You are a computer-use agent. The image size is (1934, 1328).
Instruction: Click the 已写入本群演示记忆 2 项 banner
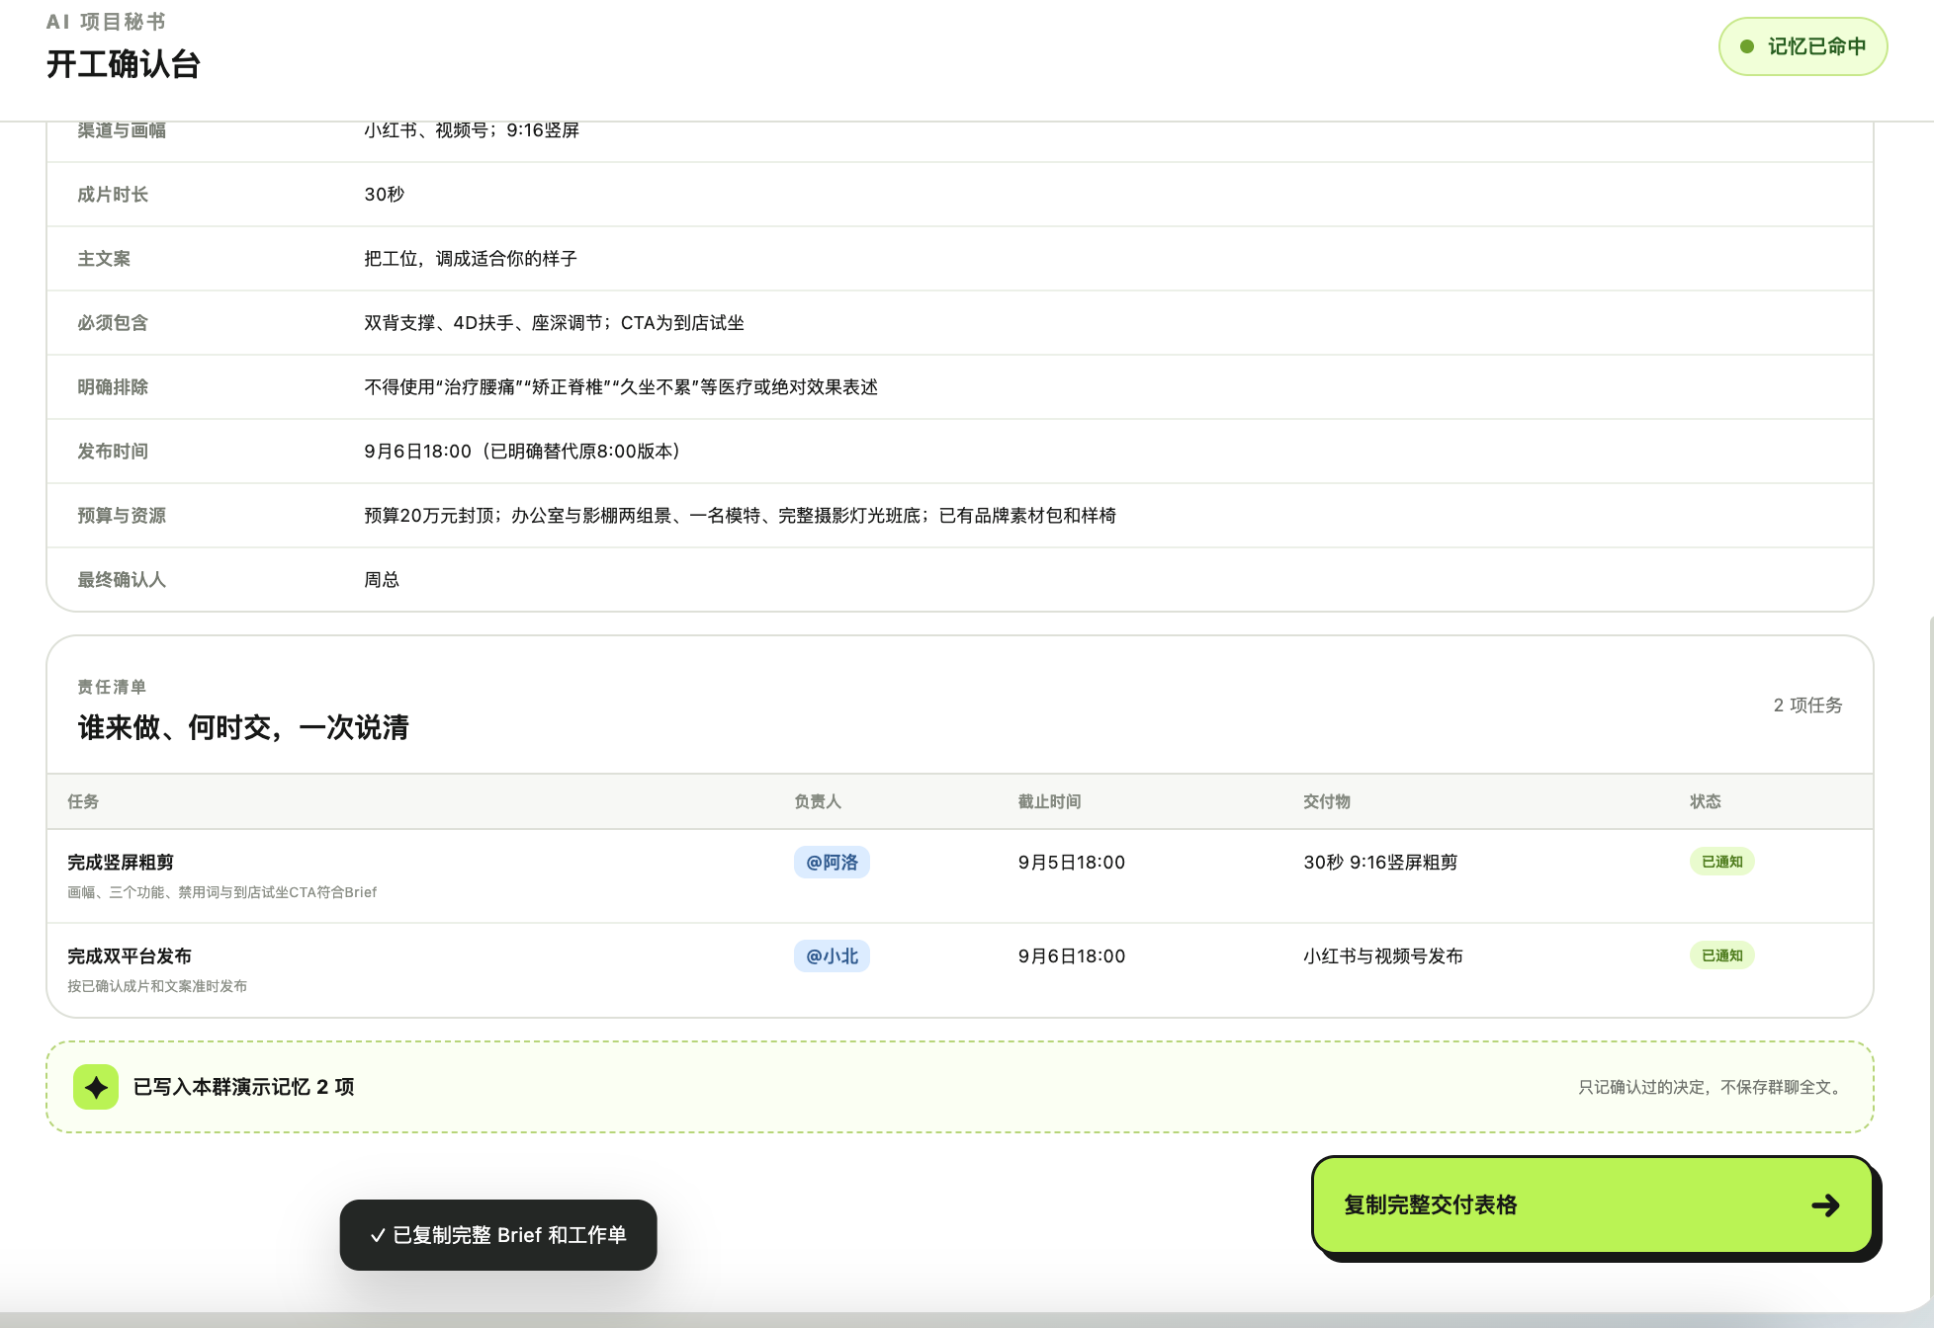tap(959, 1087)
